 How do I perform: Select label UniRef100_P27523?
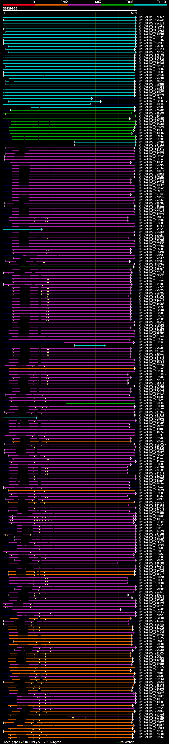pyautogui.click(x=152, y=688)
